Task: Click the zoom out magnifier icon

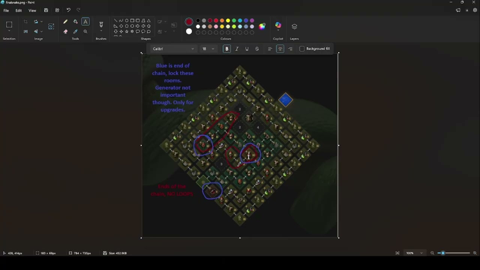Action: tap(432, 253)
